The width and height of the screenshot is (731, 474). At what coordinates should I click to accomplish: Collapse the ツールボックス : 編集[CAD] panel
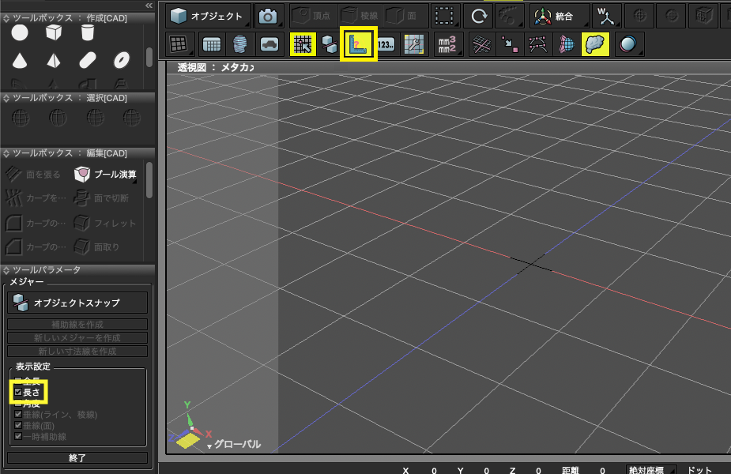click(6, 153)
